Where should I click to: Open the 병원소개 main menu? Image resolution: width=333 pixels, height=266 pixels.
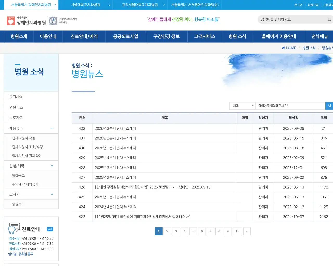[19, 36]
